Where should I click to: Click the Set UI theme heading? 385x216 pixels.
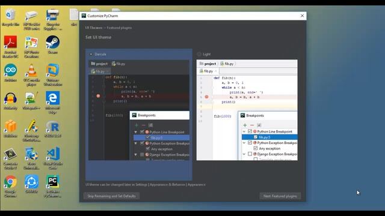point(98,37)
